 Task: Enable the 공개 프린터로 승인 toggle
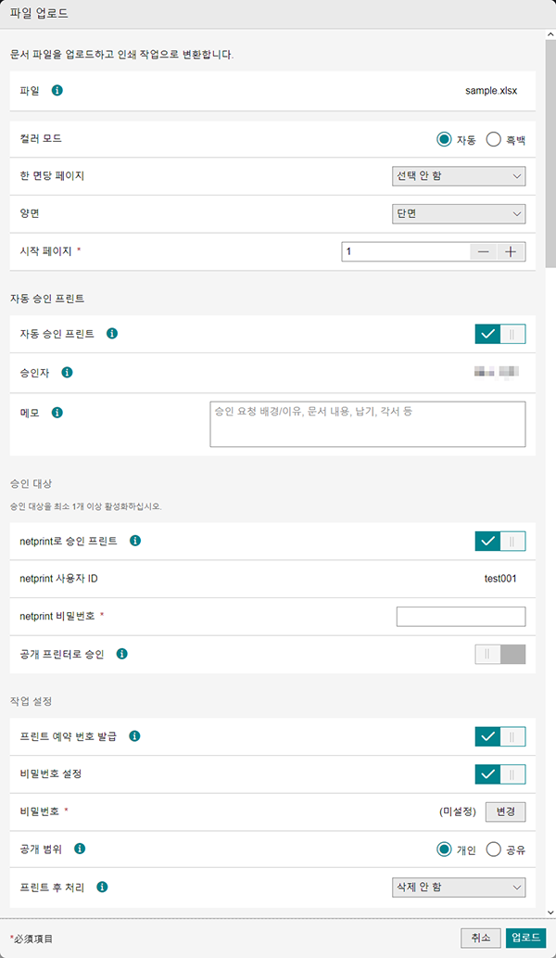[499, 654]
